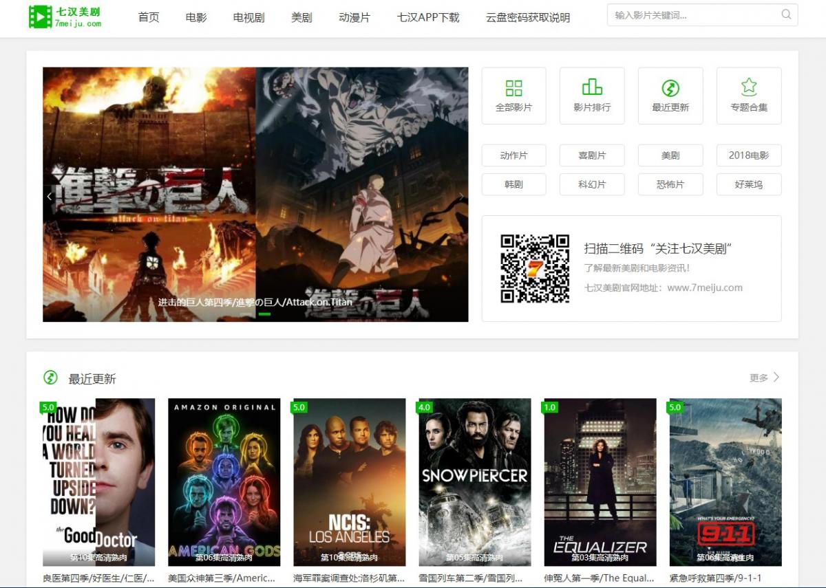Screen dimensions: 826x588
Task: Click lightning icon beside 最近更新 heading
Action: (x=50, y=378)
